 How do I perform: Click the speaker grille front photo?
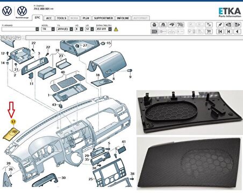tap(189, 164)
